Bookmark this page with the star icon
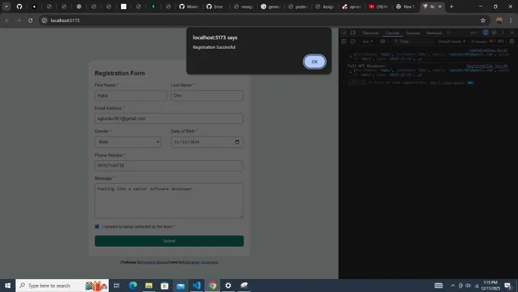Viewport: 518px width, 292px height. [x=483, y=21]
